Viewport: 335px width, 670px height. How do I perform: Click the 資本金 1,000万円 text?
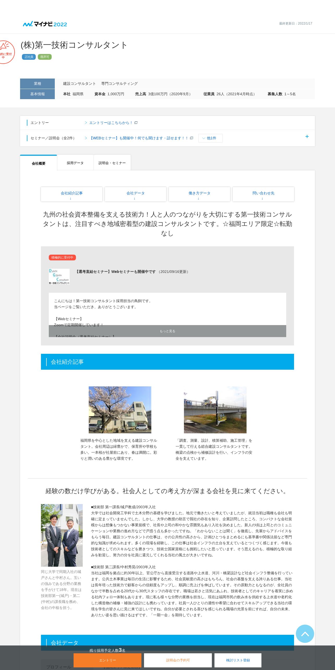tap(109, 94)
